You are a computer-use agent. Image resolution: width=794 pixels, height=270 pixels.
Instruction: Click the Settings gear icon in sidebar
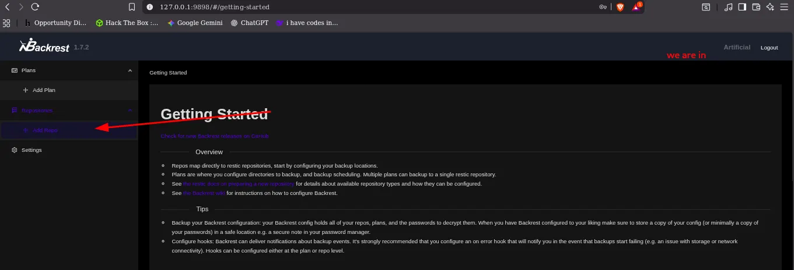click(x=15, y=150)
